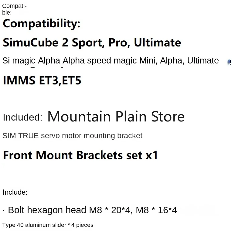Click the 'Mountain Plain Store' text
The height and width of the screenshot is (232, 232).
coord(116,117)
